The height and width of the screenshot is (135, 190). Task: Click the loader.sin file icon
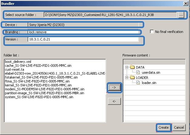(x=138, y=82)
